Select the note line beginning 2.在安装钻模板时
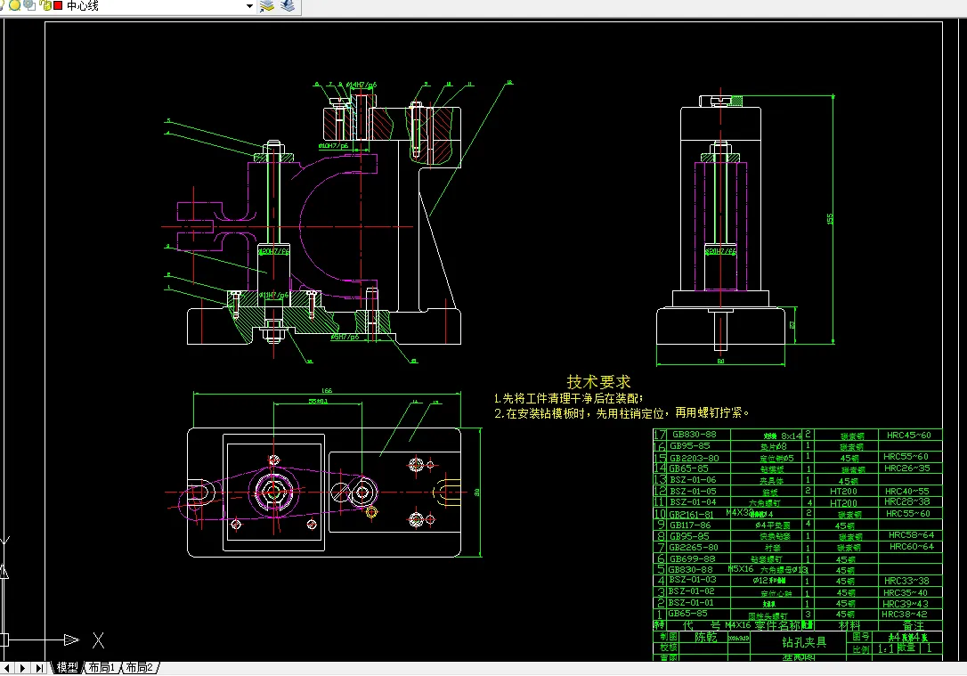Viewport: 967px width, 676px height. [622, 412]
